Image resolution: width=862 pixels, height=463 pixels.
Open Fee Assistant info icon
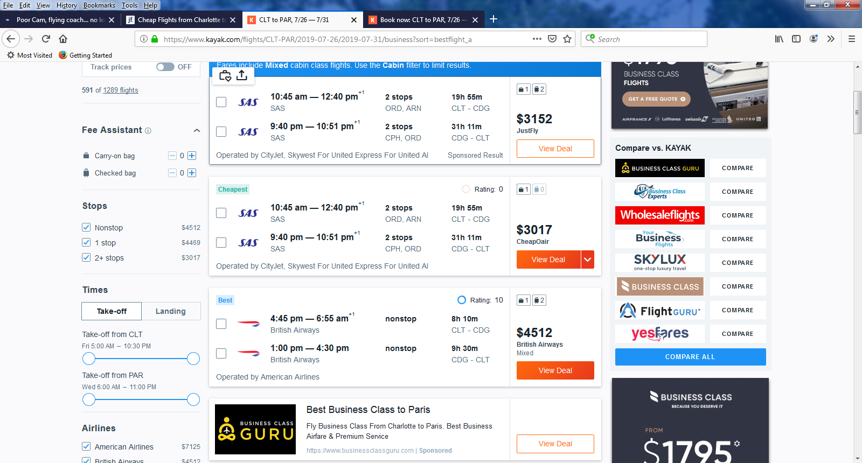click(x=148, y=131)
